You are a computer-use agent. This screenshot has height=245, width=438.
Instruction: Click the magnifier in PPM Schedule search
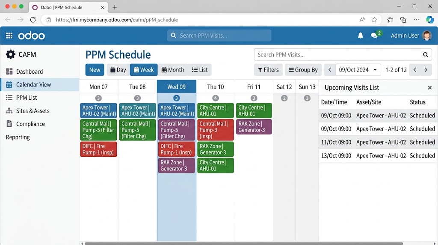pyautogui.click(x=426, y=55)
